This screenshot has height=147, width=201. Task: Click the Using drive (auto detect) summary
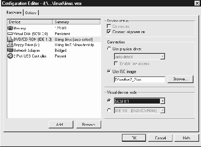(74, 39)
